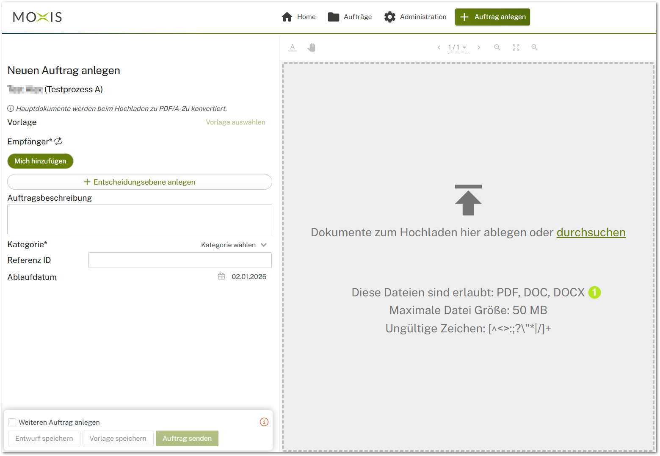Click Entscheidungsebene anlegen
Viewport: 660px width, 456px height.
140,182
